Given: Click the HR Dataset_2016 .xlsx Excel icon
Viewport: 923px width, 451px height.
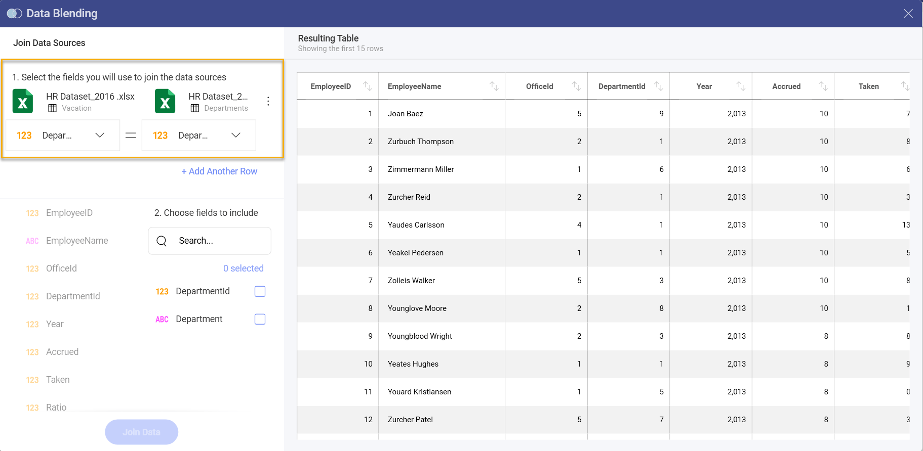Looking at the screenshot, I should pos(23,101).
